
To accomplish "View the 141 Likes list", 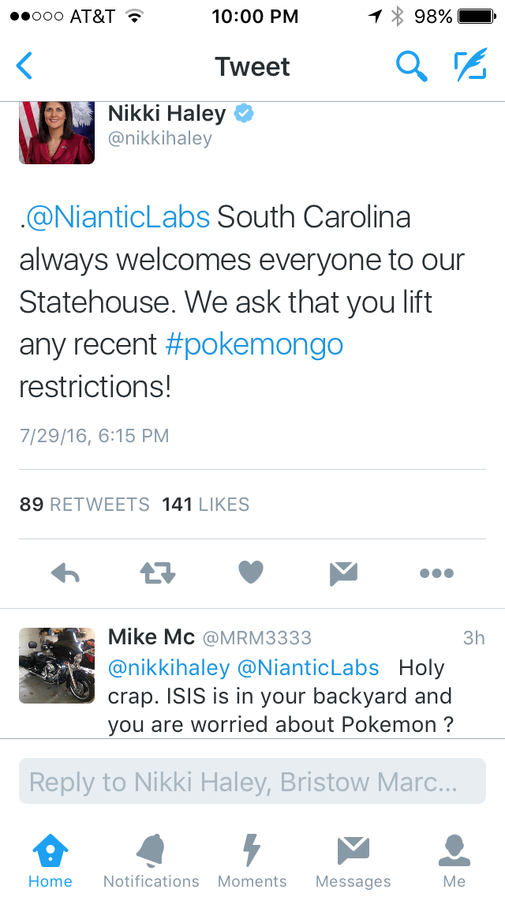I will [205, 505].
